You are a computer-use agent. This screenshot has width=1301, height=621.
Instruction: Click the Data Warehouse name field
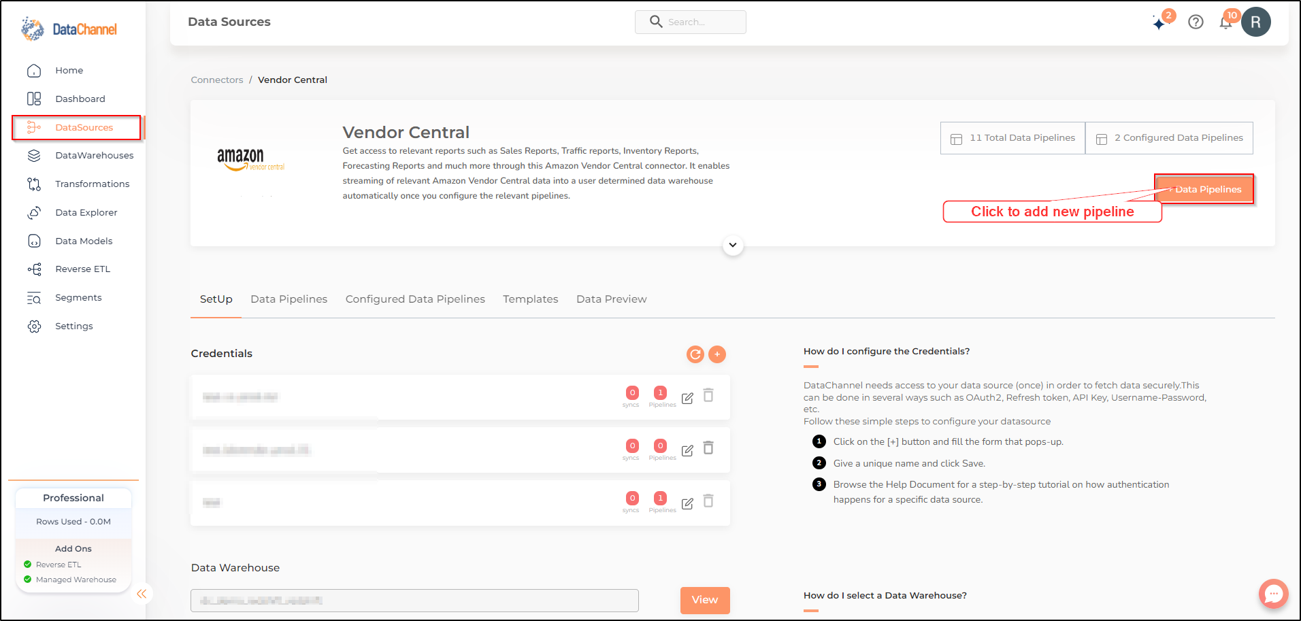pos(414,601)
